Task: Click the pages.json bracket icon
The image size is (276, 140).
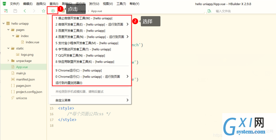Action: click(x=13, y=85)
